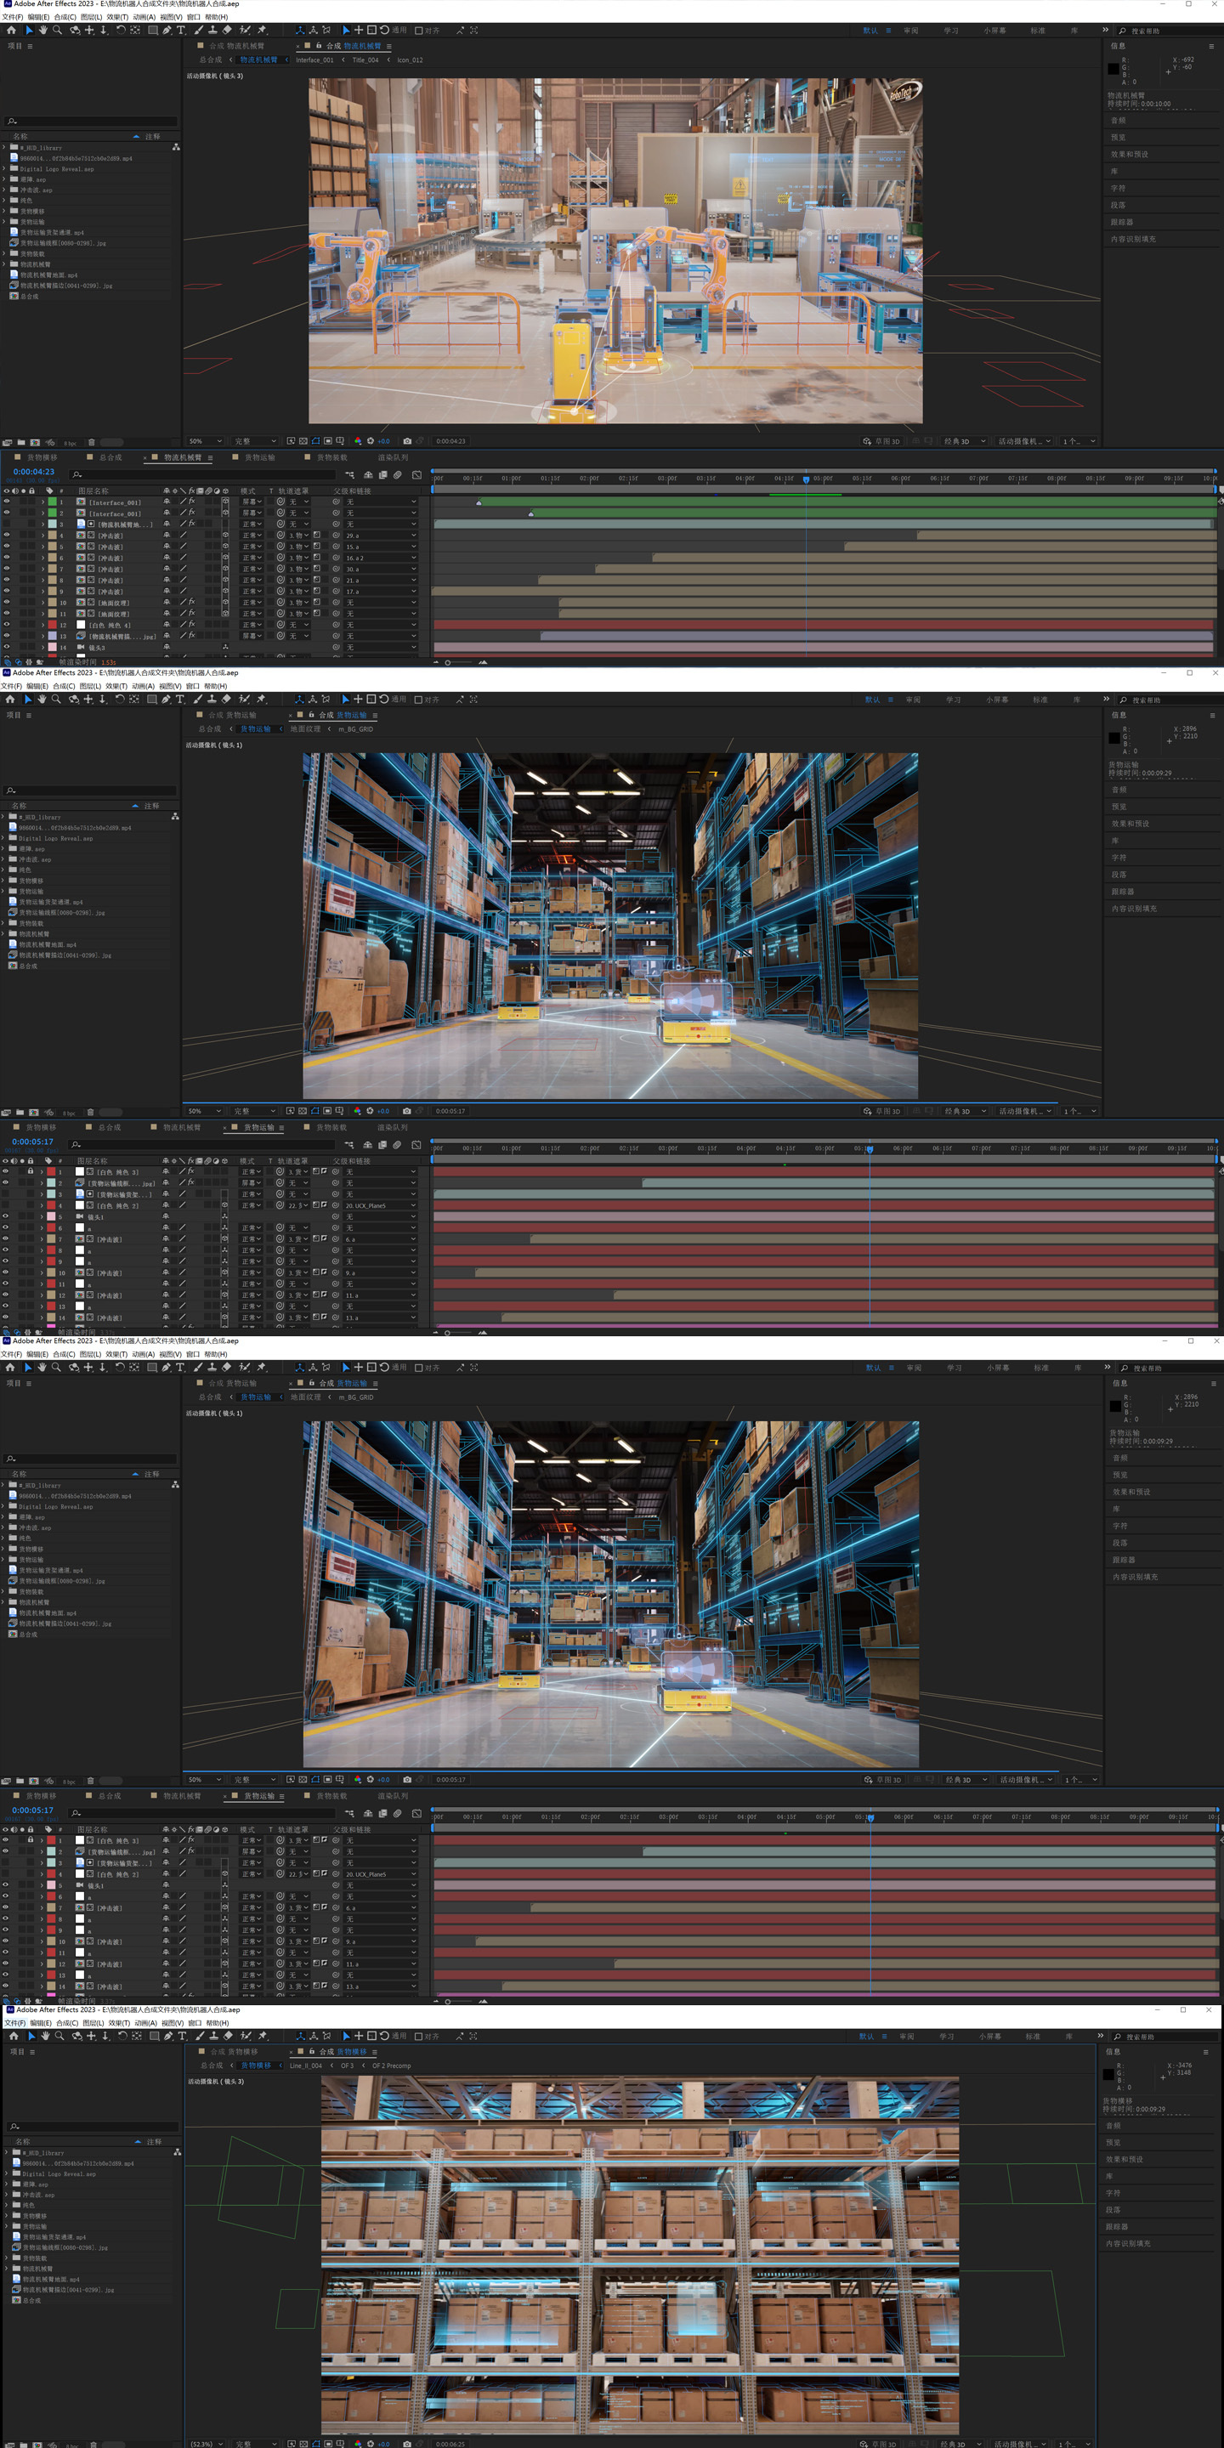The width and height of the screenshot is (1224, 2448).
Task: Switch to the 货物运输 tab in the top timeline
Action: [x=259, y=457]
